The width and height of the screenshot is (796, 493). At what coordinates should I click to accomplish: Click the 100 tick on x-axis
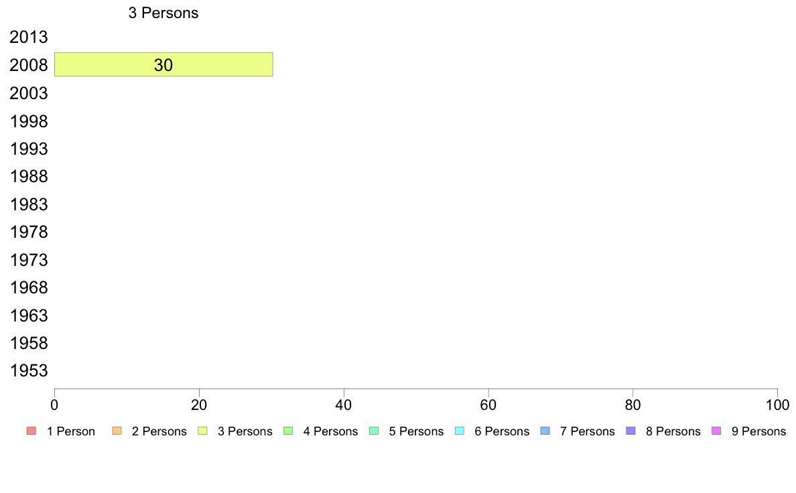click(x=777, y=405)
